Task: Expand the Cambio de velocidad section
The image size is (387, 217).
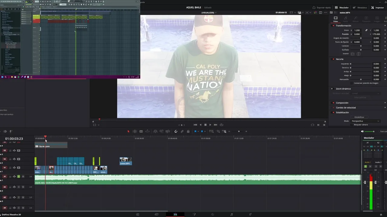Action: (x=346, y=108)
